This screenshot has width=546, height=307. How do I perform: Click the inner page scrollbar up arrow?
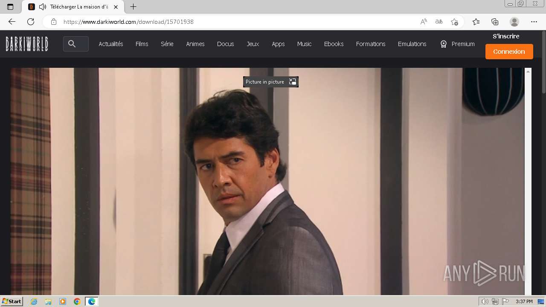[528, 72]
